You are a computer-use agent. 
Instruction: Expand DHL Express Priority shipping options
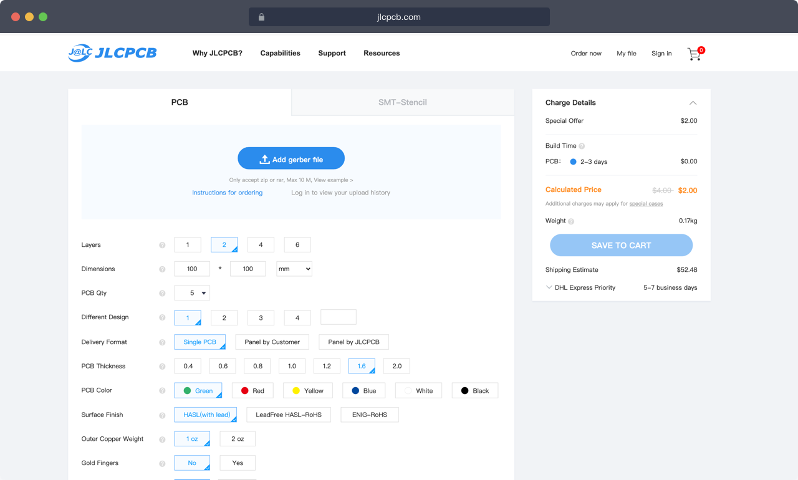(x=549, y=287)
